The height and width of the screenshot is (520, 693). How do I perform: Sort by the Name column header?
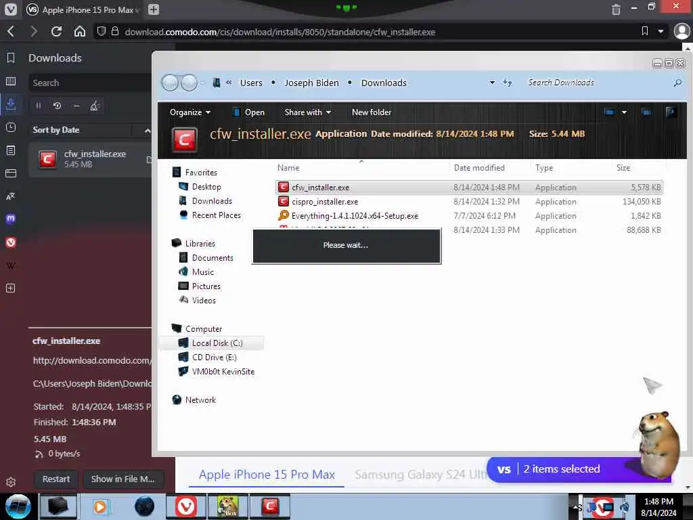[361, 168]
